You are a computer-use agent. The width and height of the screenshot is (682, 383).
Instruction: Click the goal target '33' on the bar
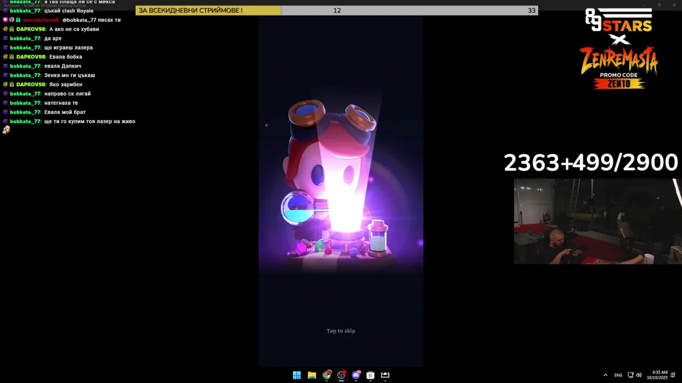pos(532,11)
